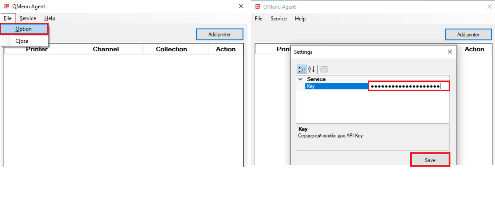Close the left QMenu Agent window
The width and height of the screenshot is (495, 201).
[x=241, y=6]
